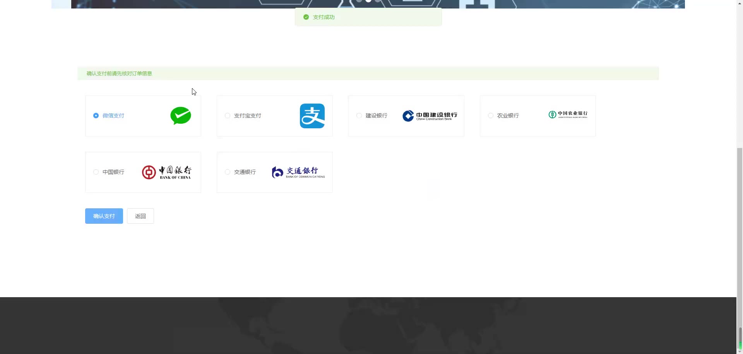743x354 pixels.
Task: Select the 支付宝支付 radio button
Action: pyautogui.click(x=228, y=116)
